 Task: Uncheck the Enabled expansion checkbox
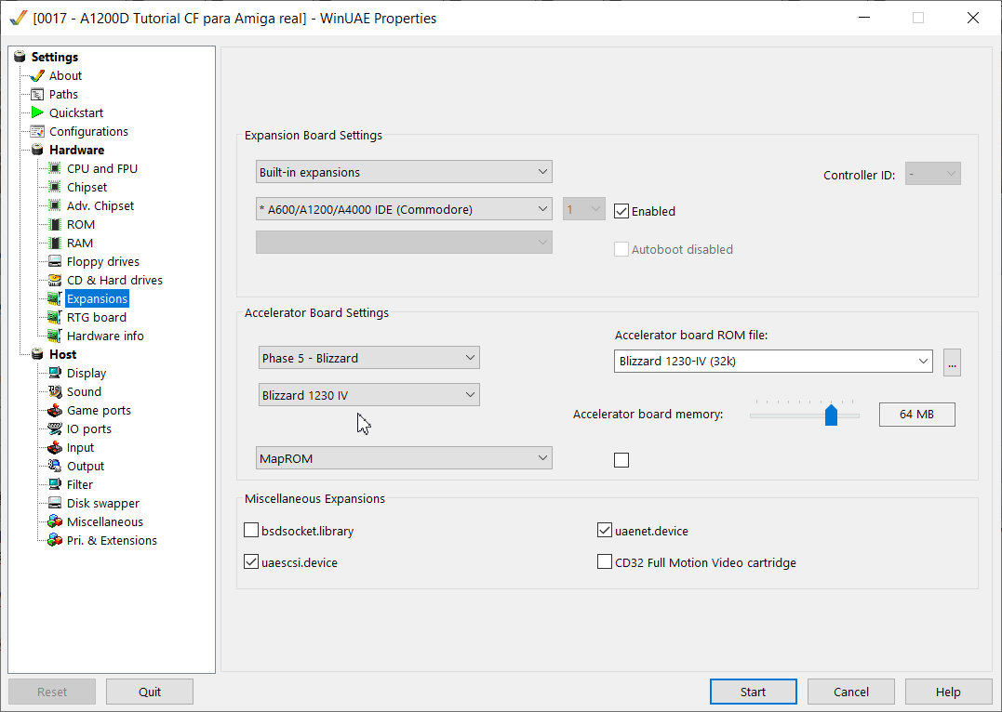click(621, 211)
